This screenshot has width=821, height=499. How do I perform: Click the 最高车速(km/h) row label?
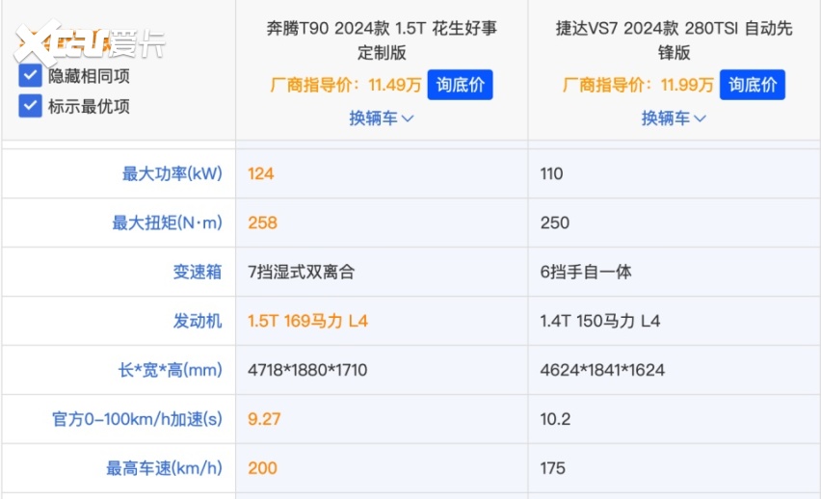tap(165, 467)
